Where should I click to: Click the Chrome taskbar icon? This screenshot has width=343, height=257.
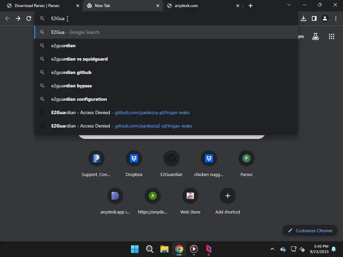click(179, 249)
